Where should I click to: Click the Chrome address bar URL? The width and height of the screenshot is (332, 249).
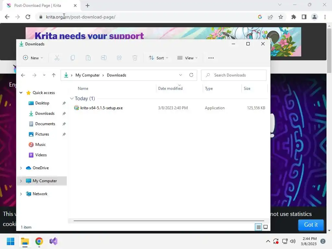click(x=81, y=17)
